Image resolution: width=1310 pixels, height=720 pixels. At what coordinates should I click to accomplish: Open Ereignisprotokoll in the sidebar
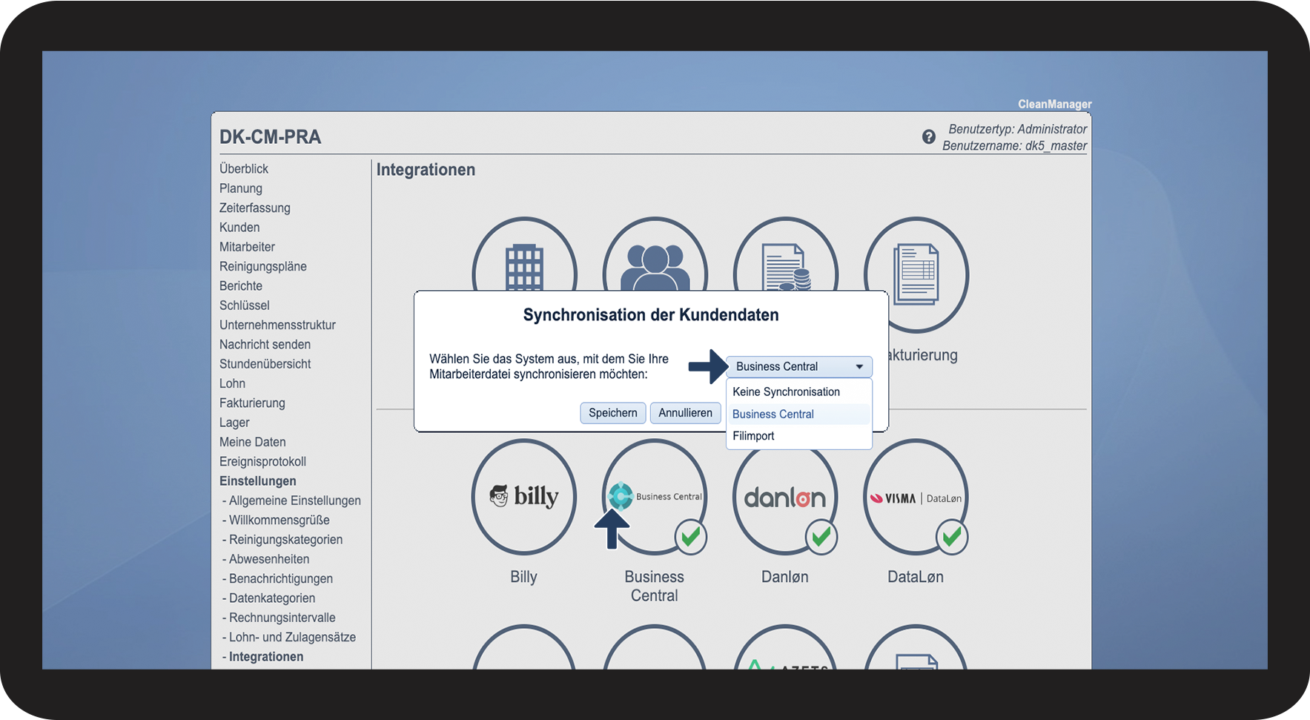(x=263, y=462)
